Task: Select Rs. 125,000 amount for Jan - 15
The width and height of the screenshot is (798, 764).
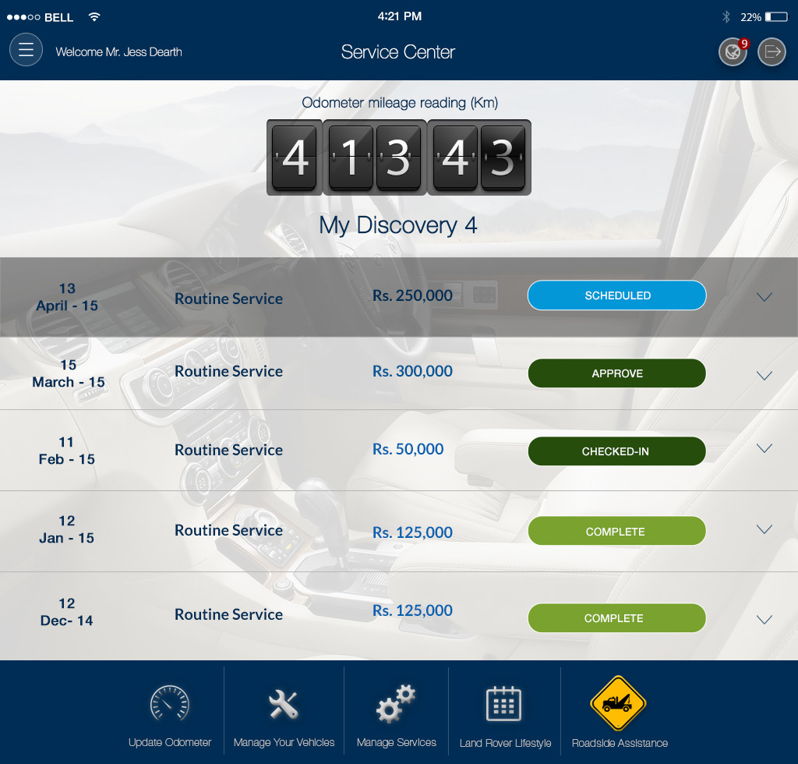Action: click(x=412, y=532)
